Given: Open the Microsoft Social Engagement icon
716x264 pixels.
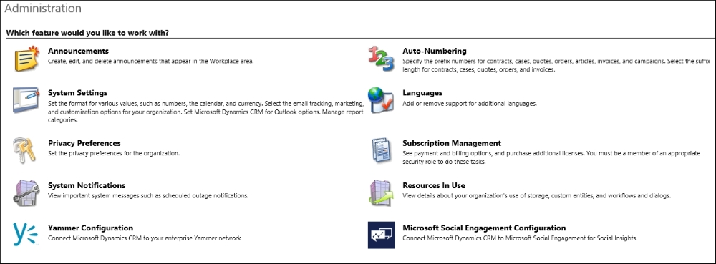Looking at the screenshot, I should (x=382, y=235).
